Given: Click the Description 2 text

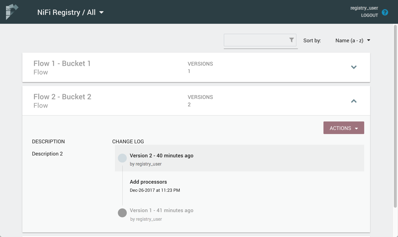Looking at the screenshot, I should pyautogui.click(x=47, y=154).
